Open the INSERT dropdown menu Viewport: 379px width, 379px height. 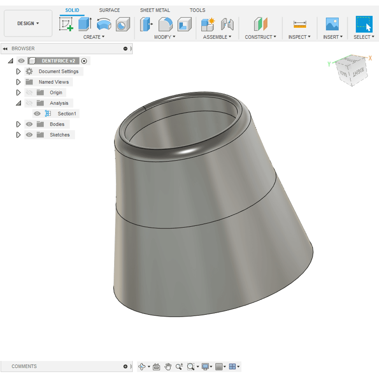point(333,37)
